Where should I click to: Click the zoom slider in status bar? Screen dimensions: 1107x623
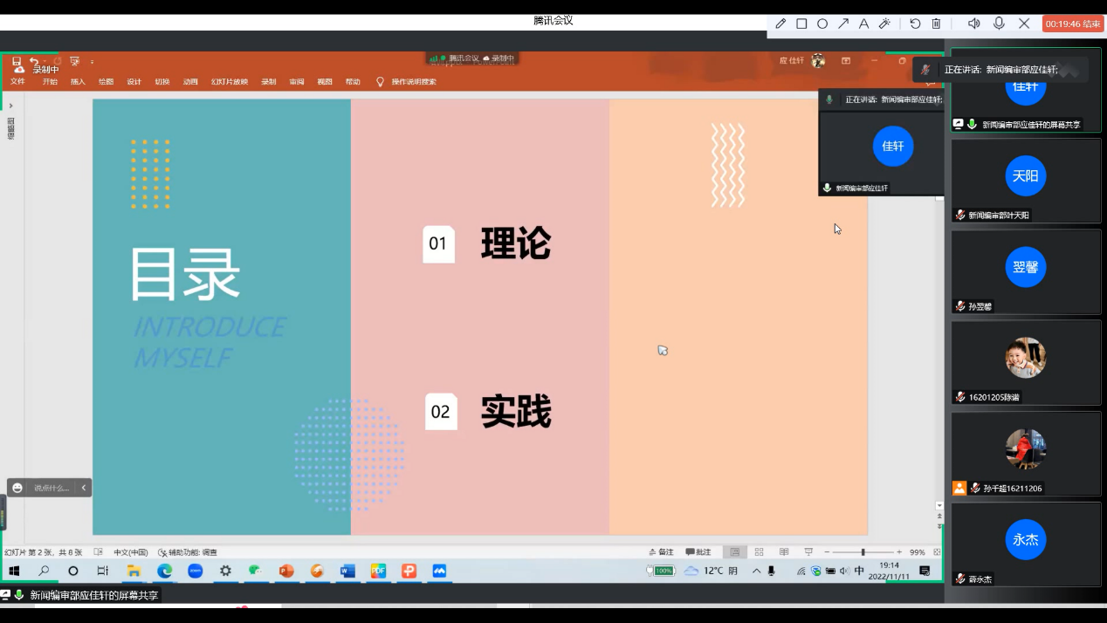click(x=863, y=552)
